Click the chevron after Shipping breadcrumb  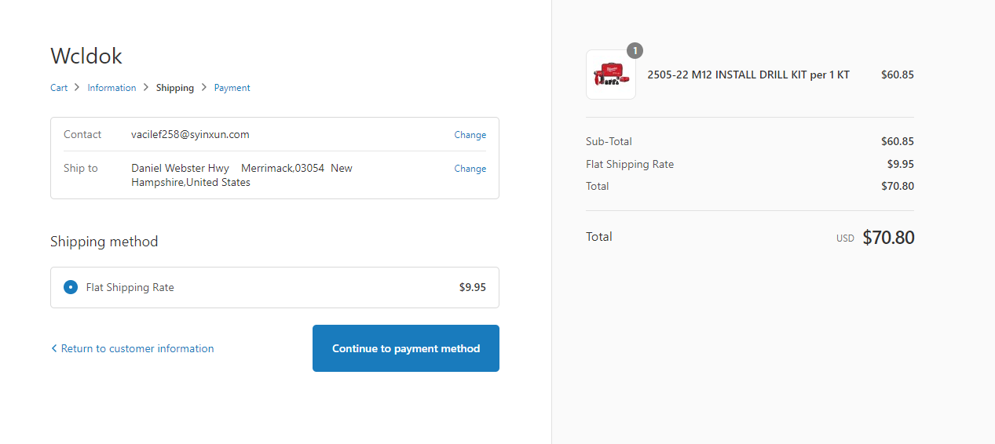click(204, 88)
